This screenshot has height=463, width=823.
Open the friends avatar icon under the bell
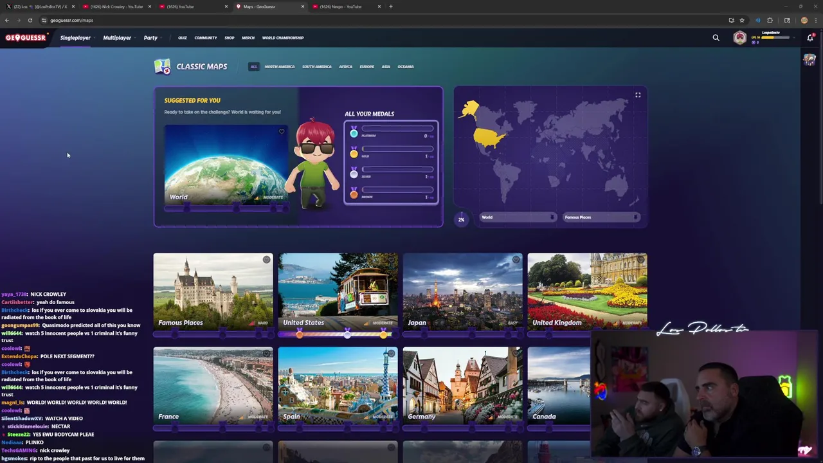coord(809,60)
